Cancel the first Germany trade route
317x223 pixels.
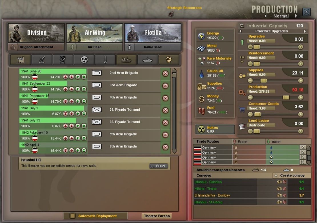coord(302,147)
